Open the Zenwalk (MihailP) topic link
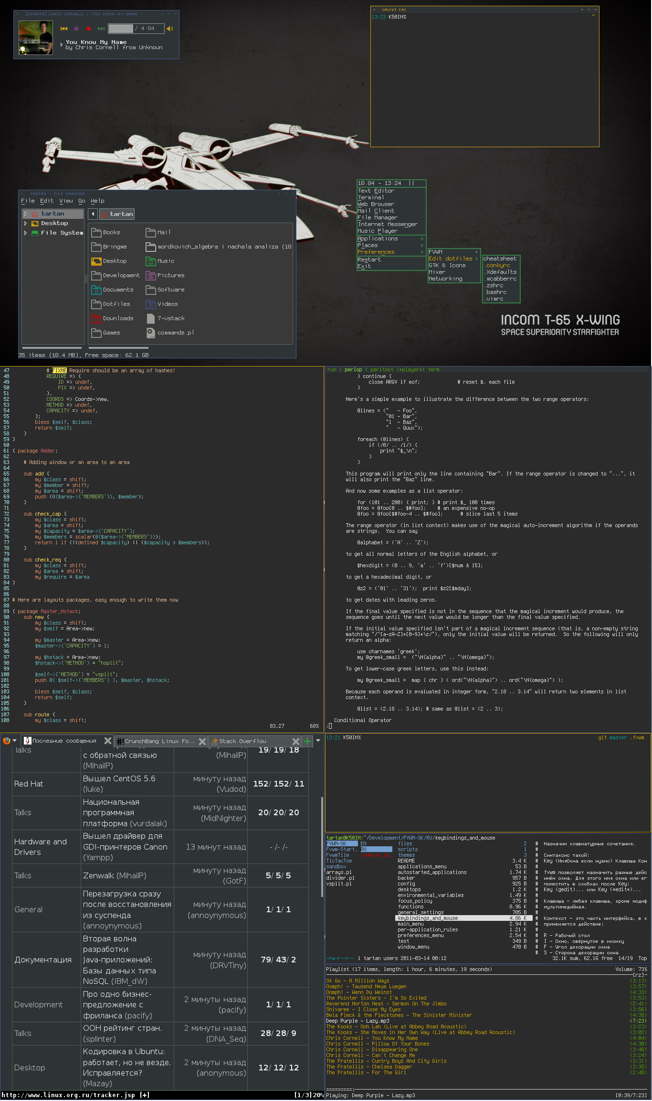The height and width of the screenshot is (1101, 652). (x=115, y=876)
